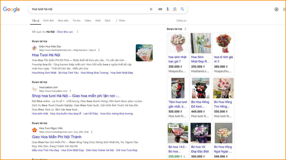Open options for sponsored shopping panel
This screenshot has height=160, width=286.
185,29
